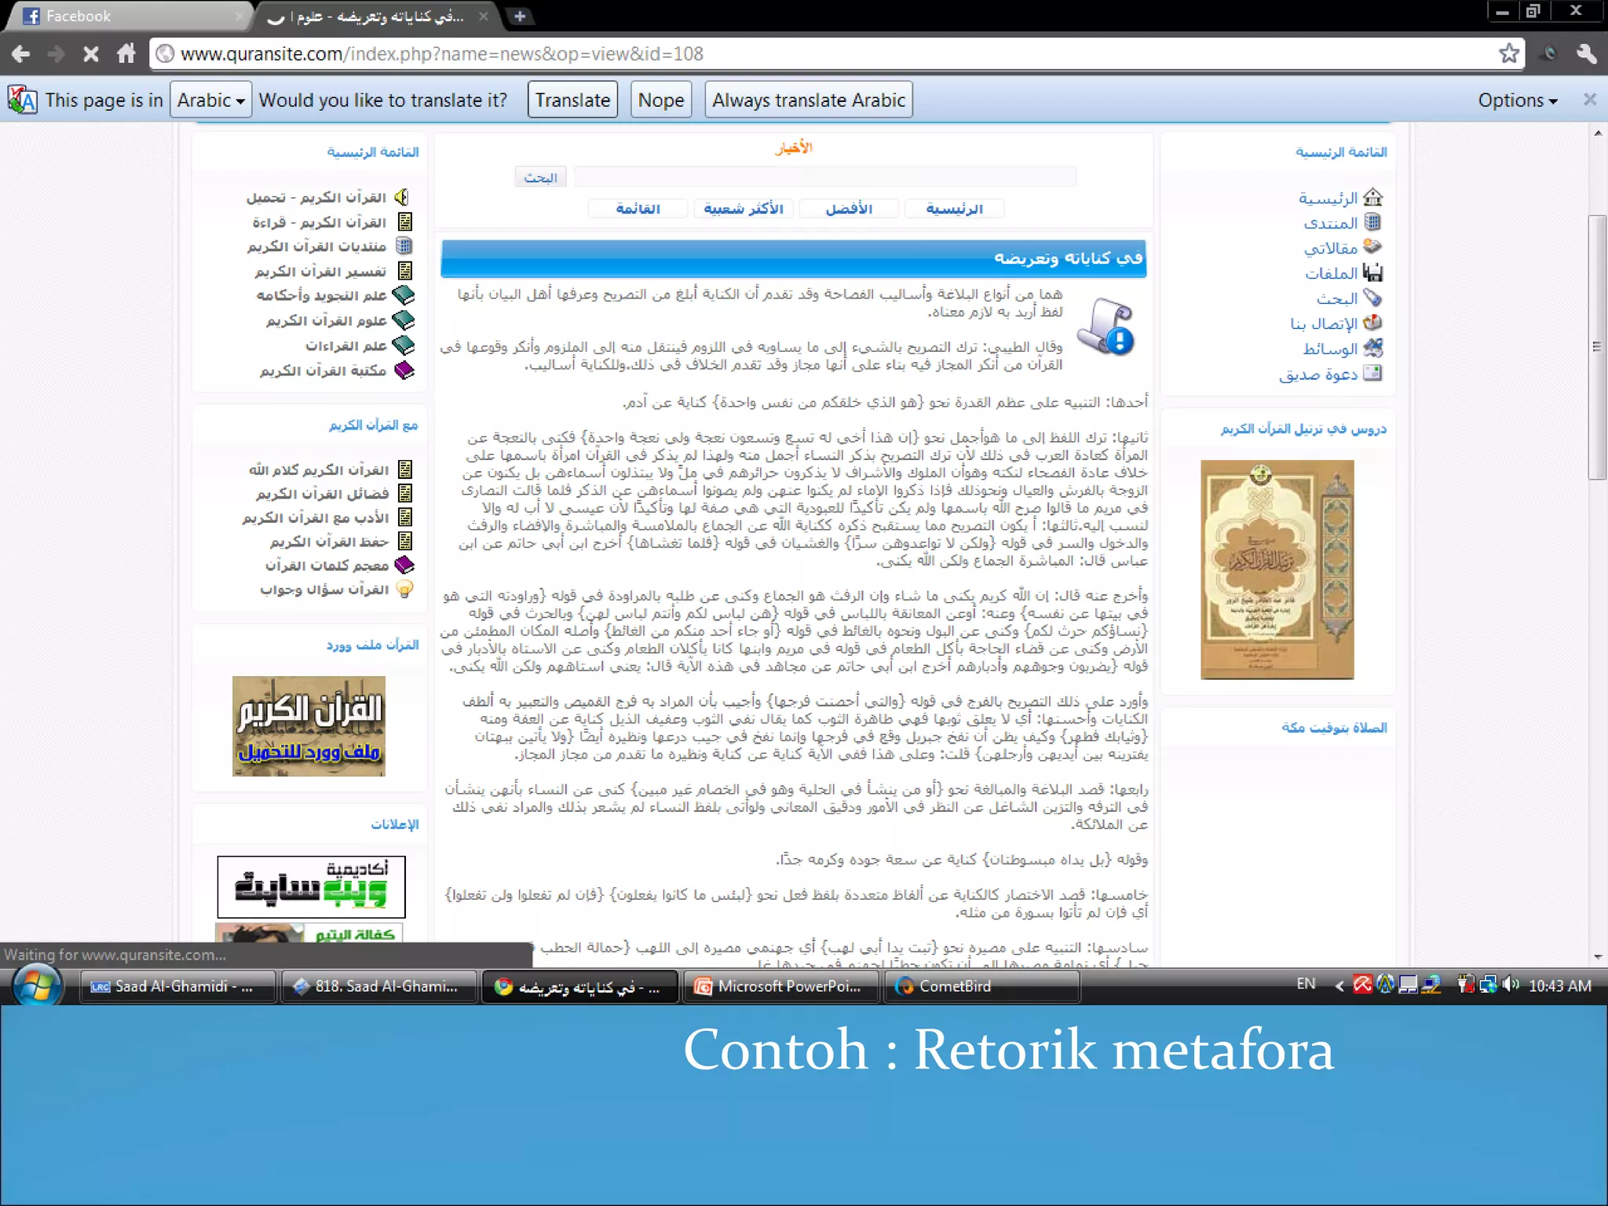Stop page loading with X button
This screenshot has width=1608, height=1206.
91,54
